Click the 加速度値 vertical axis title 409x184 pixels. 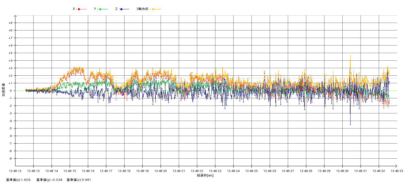click(x=4, y=90)
